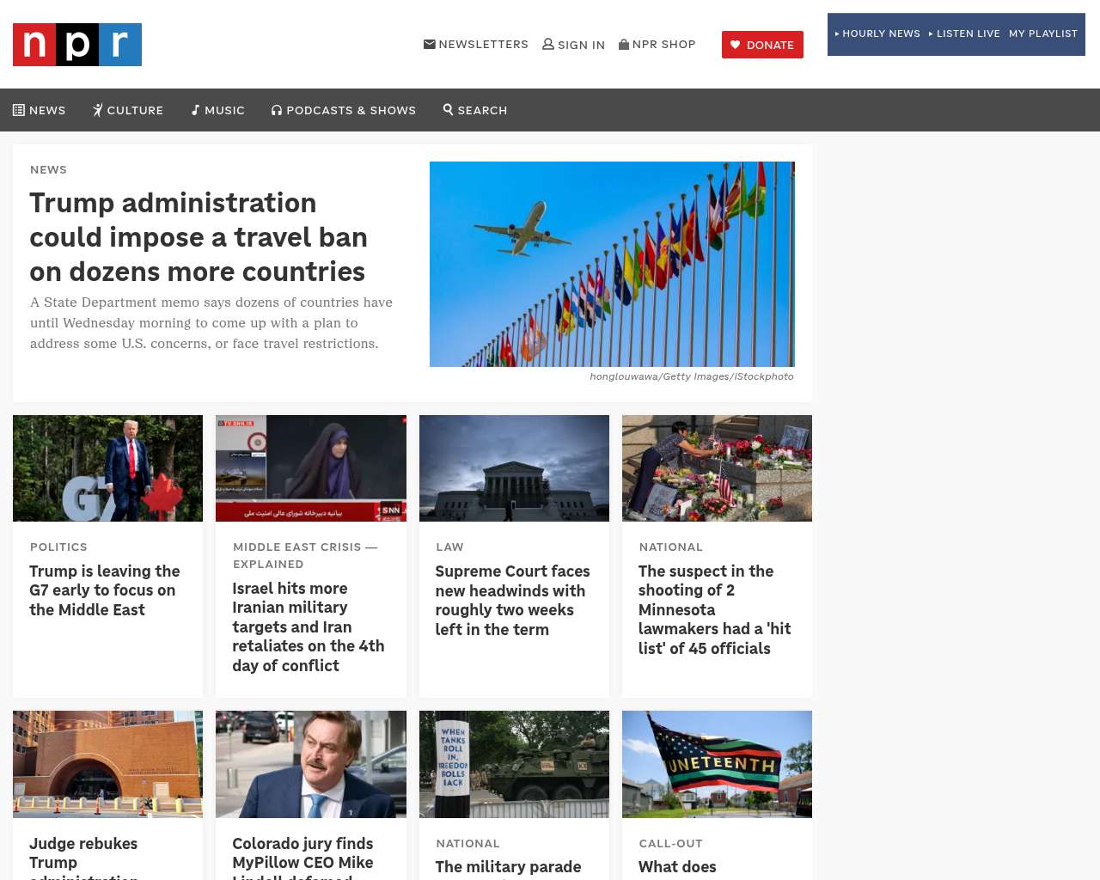Viewport: 1100px width, 880px height.
Task: Click the SIGN IN link text
Action: (581, 45)
